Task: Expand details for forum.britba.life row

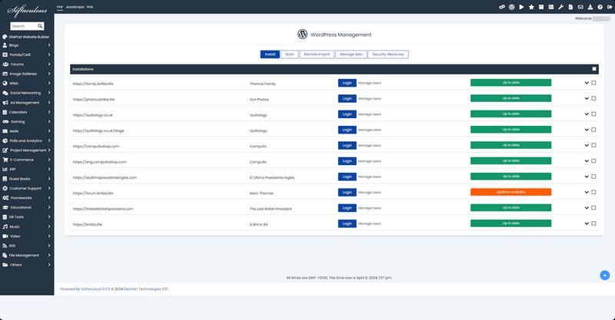Action: [x=587, y=193]
